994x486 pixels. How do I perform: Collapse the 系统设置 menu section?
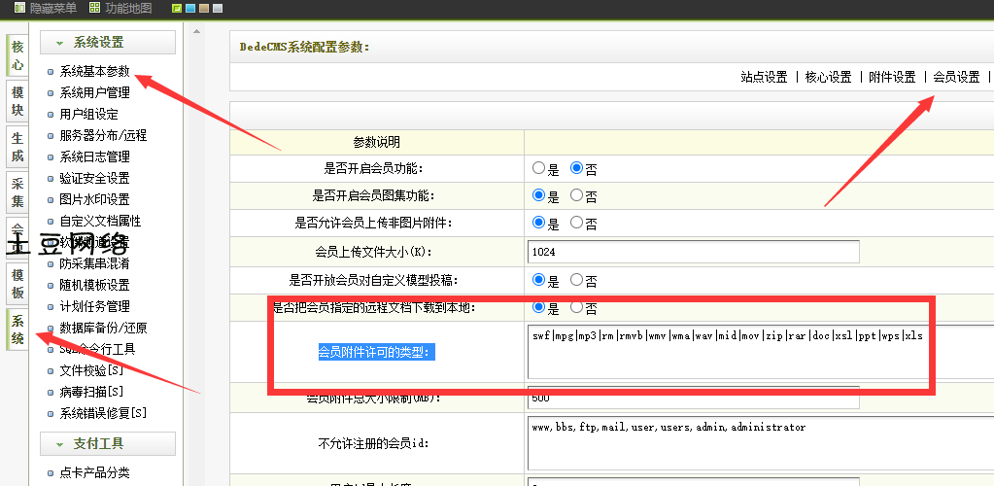point(108,43)
